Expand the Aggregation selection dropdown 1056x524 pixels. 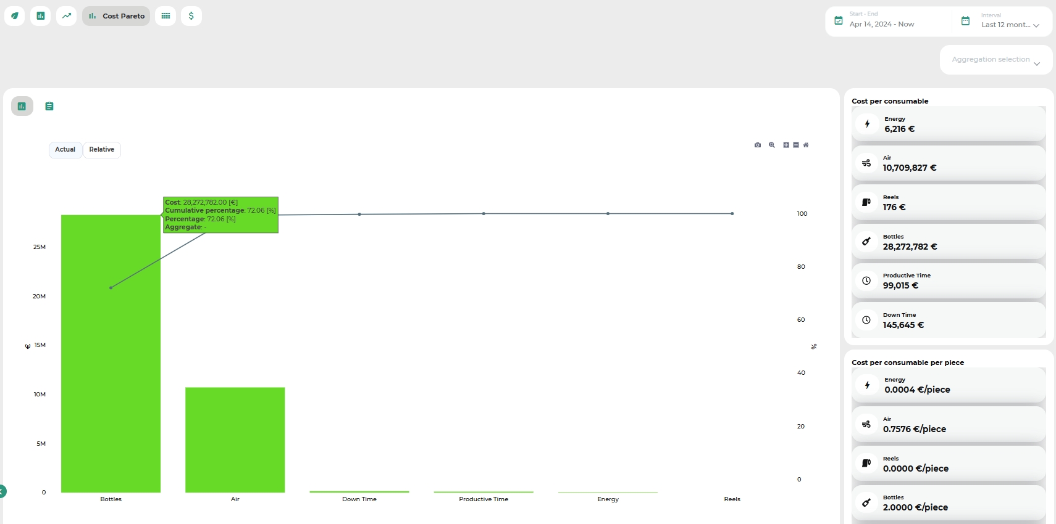995,60
